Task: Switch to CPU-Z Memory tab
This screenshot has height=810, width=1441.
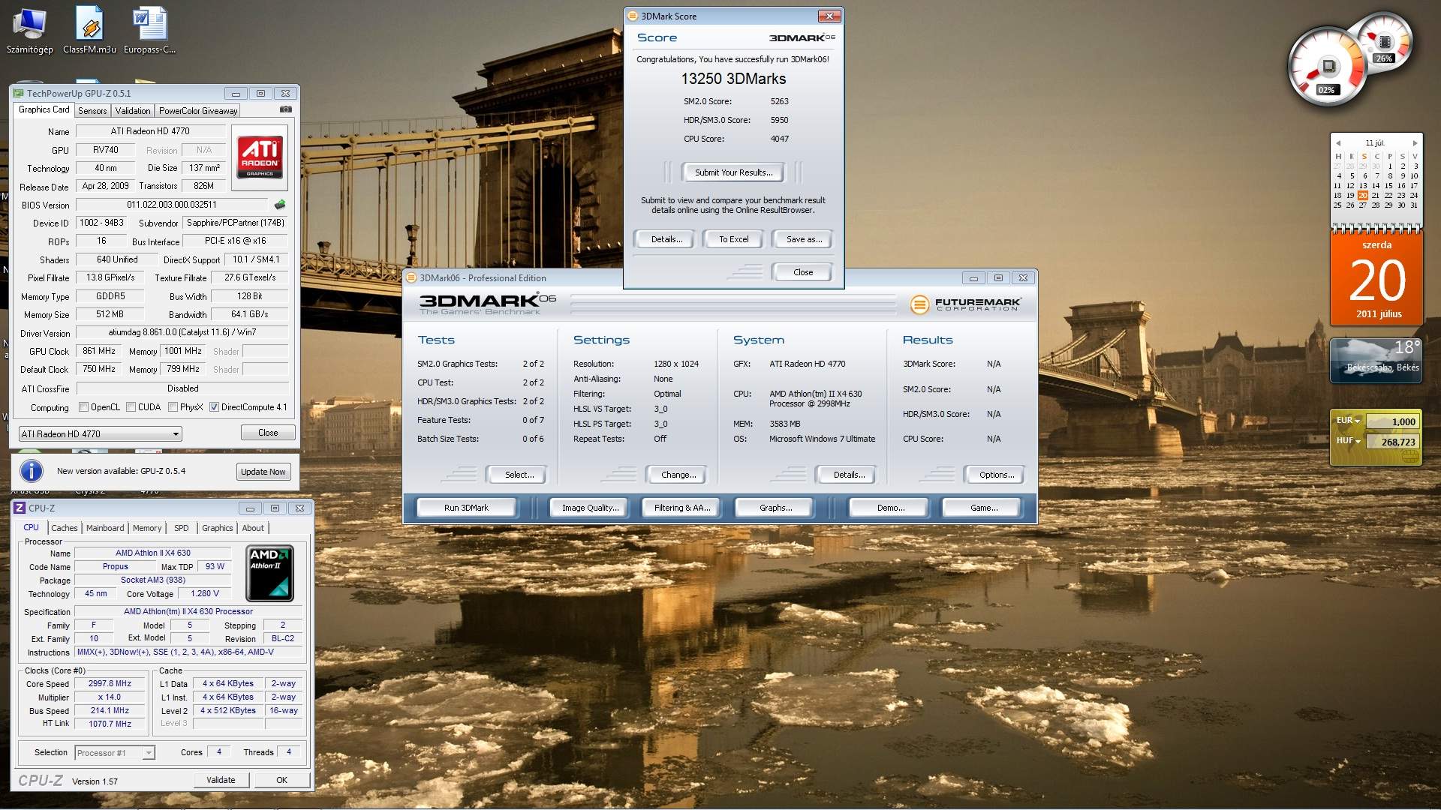Action: click(x=147, y=528)
